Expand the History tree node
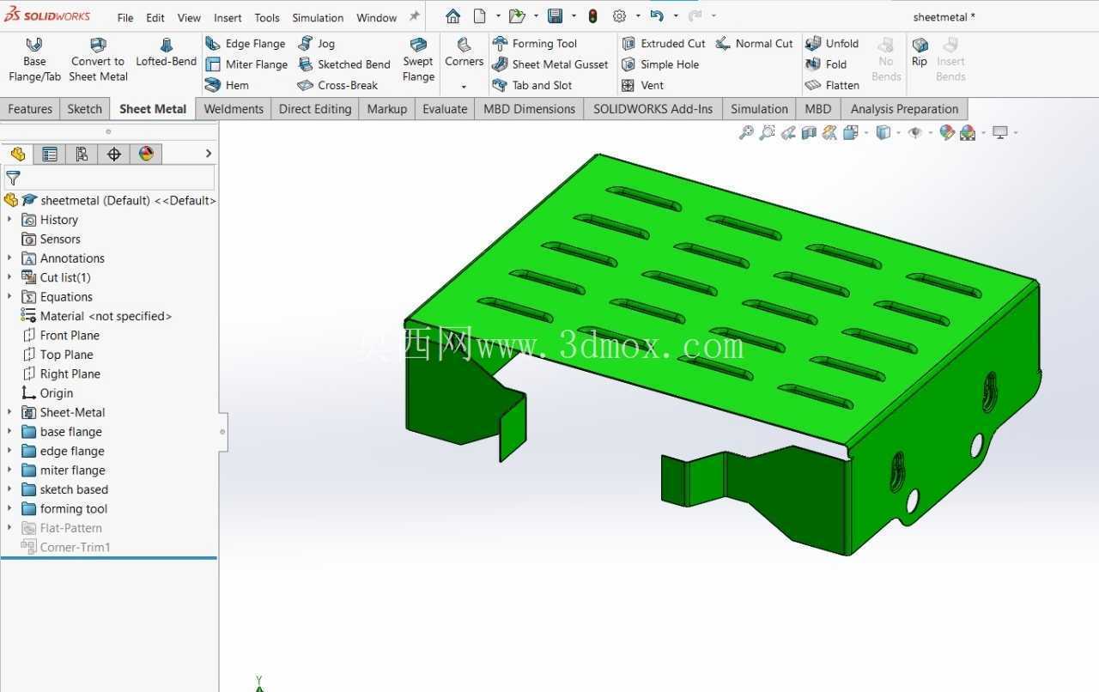 (x=10, y=220)
